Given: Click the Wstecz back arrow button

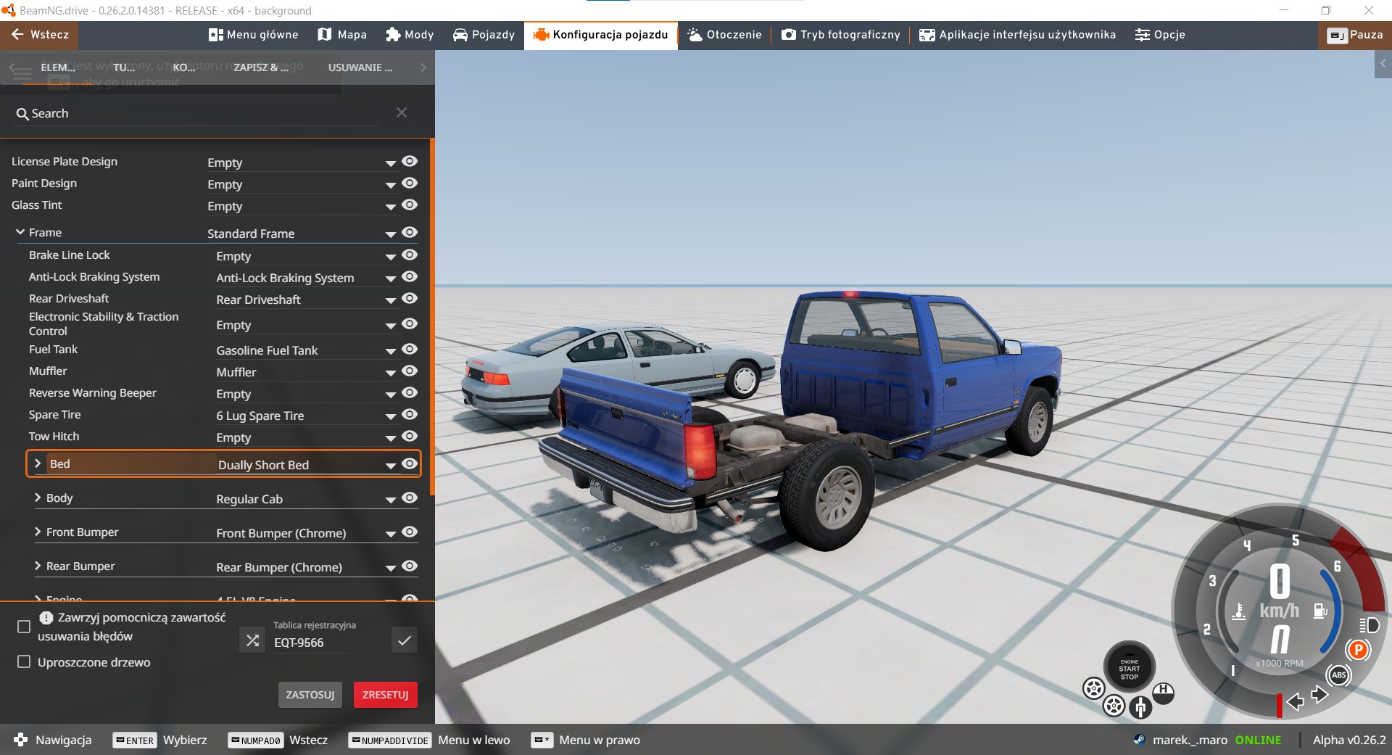Looking at the screenshot, I should coord(39,35).
